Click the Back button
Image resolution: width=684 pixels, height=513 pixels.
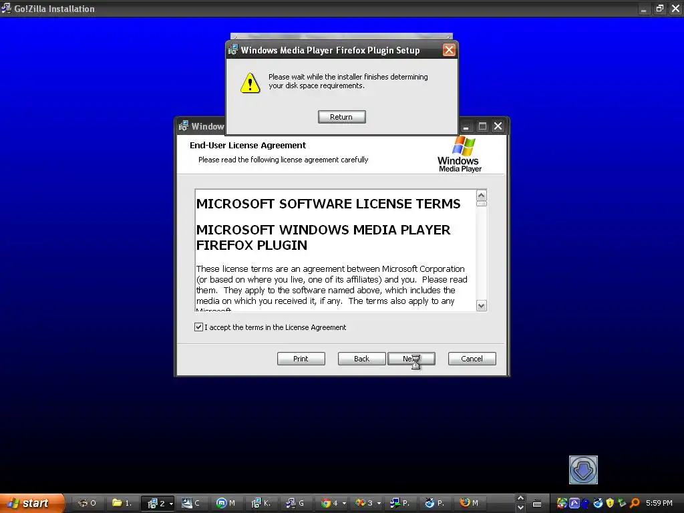coord(361,359)
